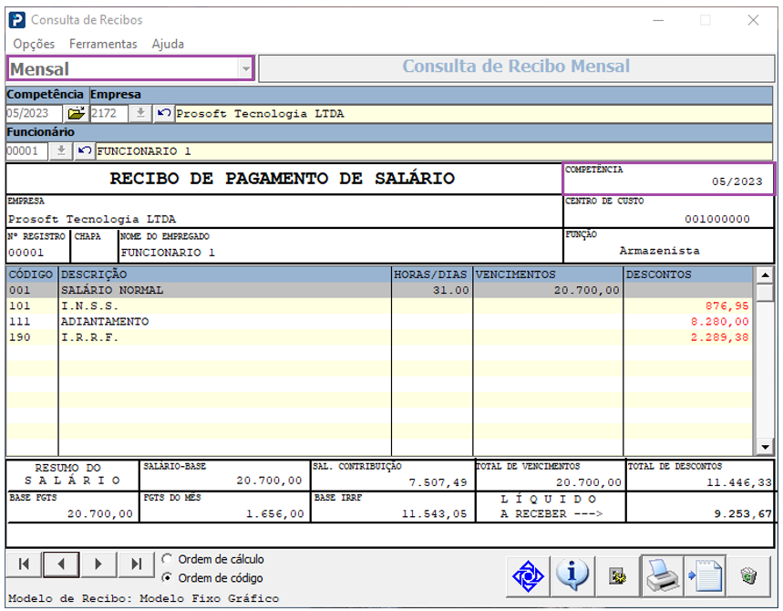Click code 101 in the table
The image size is (783, 611).
[x=19, y=306]
